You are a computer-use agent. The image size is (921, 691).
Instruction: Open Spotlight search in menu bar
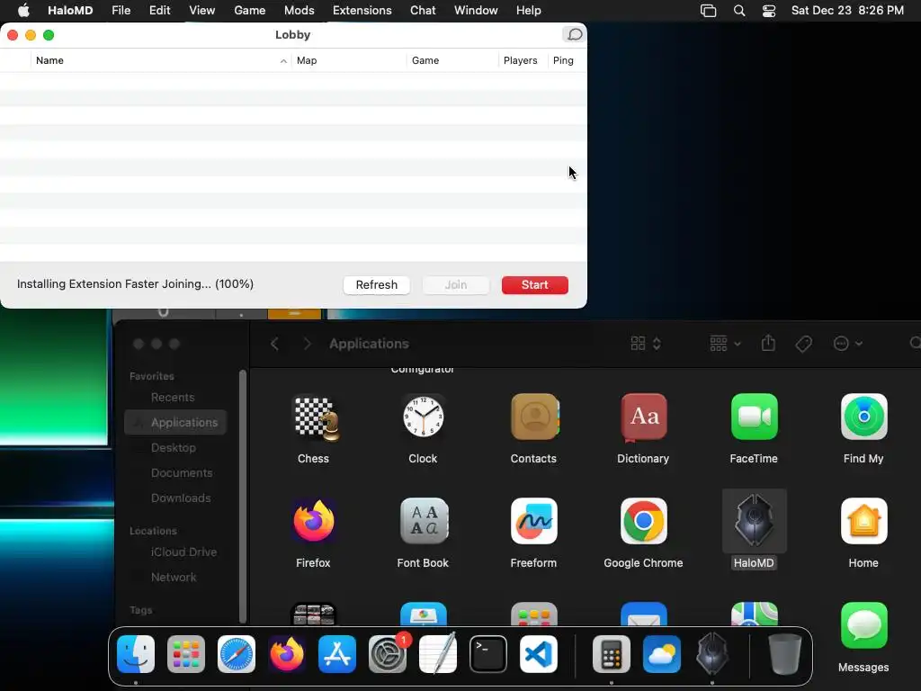pyautogui.click(x=739, y=11)
